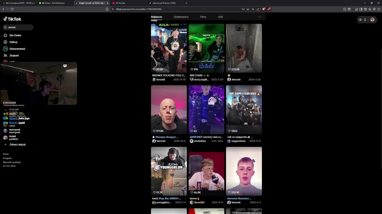Viewport: 382px width, 214px height.
Task: Click the Brave Rewards triangle icon
Action: click(x=269, y=9)
